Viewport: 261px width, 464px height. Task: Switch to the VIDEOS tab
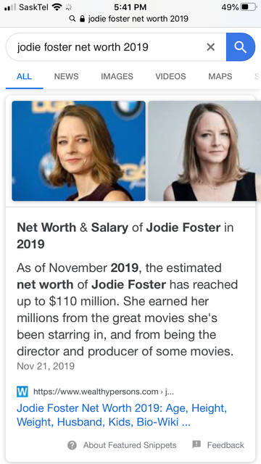pos(170,76)
